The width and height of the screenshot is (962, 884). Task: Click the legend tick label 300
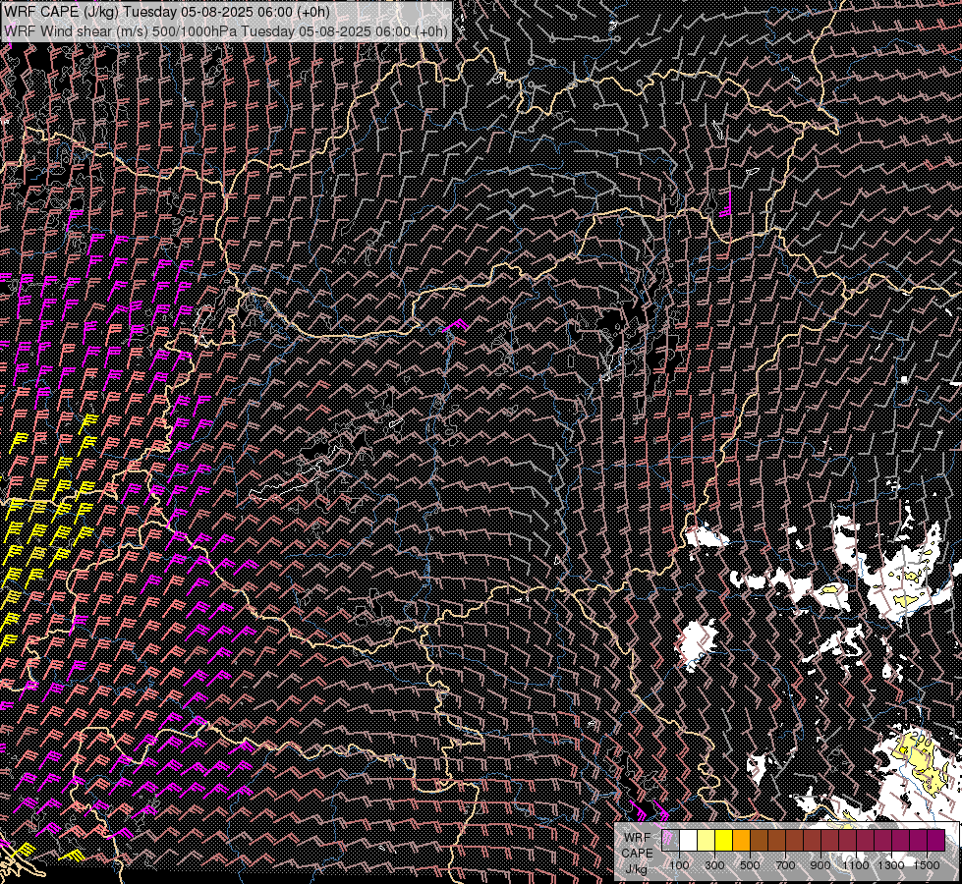click(714, 865)
